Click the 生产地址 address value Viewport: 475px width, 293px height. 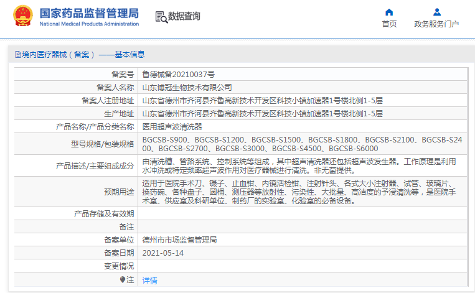click(262, 113)
